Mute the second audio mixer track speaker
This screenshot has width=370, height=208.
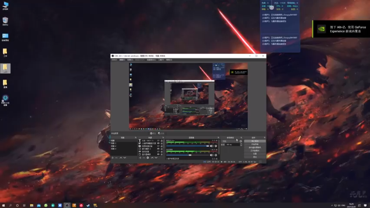[x=212, y=155]
